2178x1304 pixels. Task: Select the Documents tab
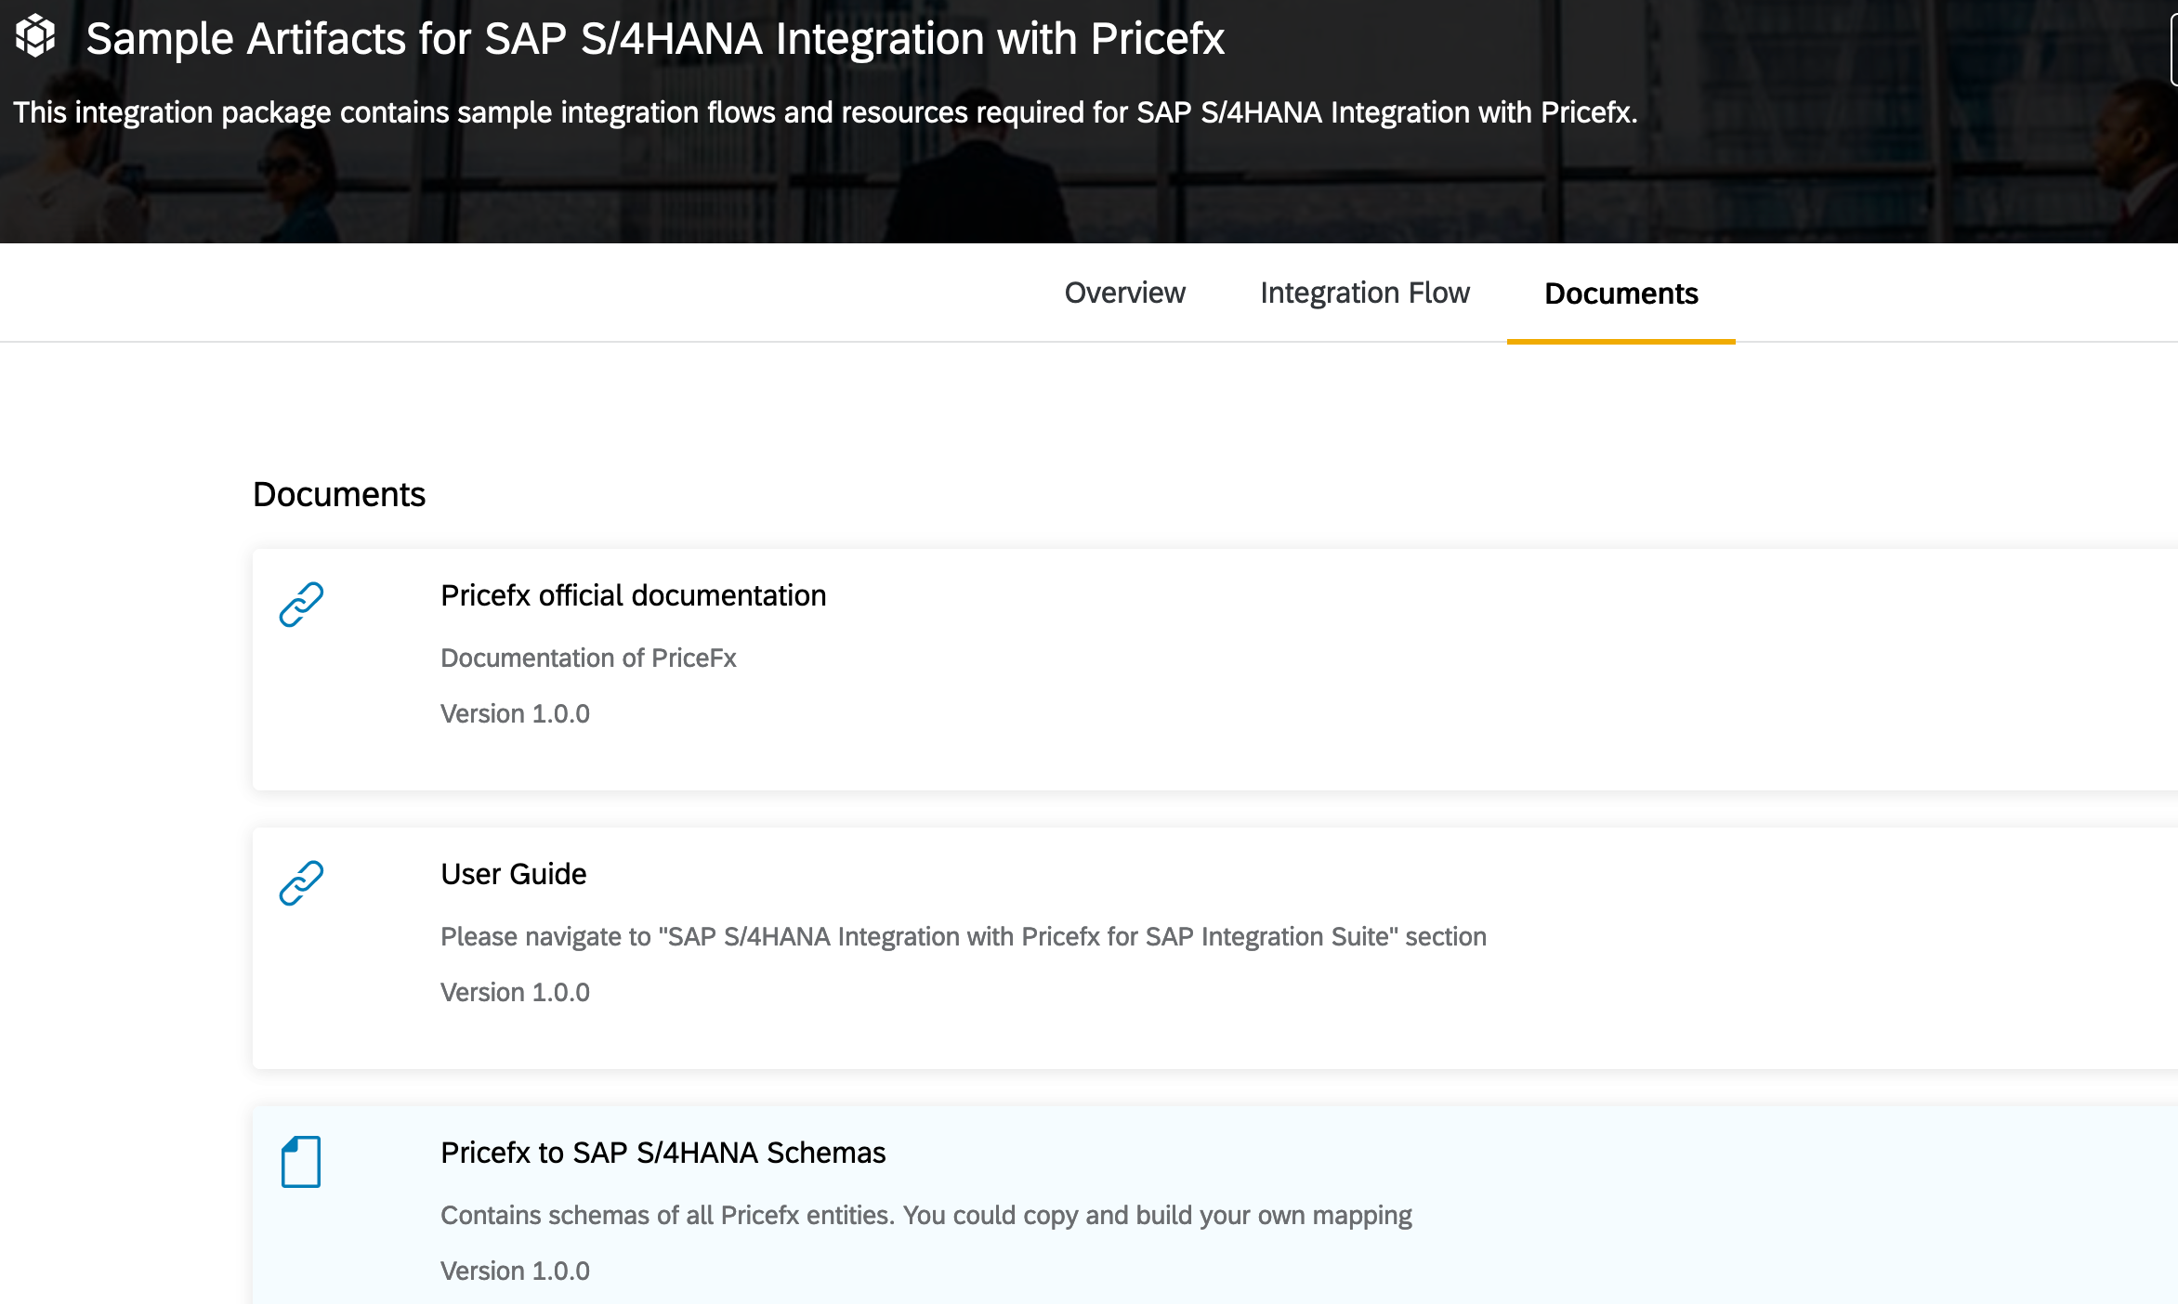point(1620,293)
